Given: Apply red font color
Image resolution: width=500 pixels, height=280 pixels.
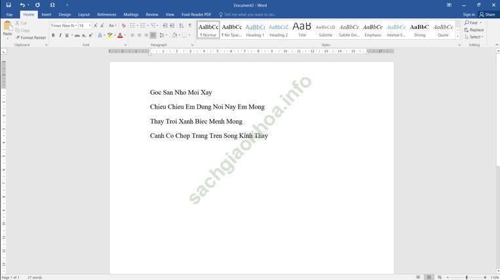Looking at the screenshot, I should (120, 35).
